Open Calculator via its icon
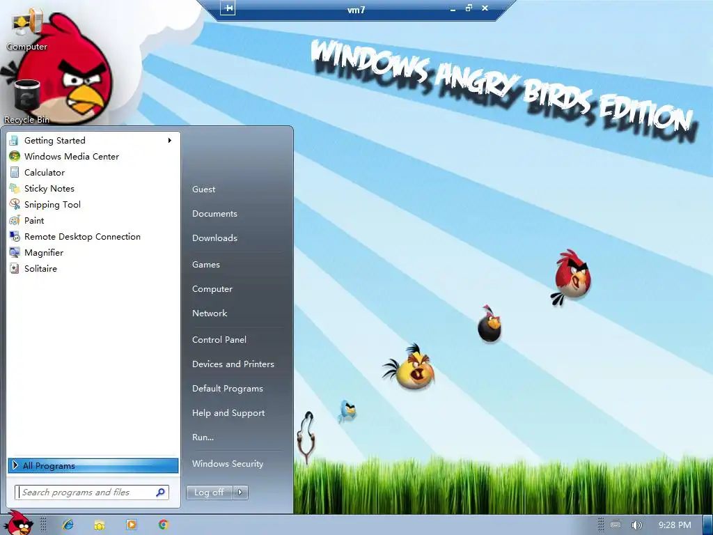Screen dimensions: 713x535 (x=15, y=172)
